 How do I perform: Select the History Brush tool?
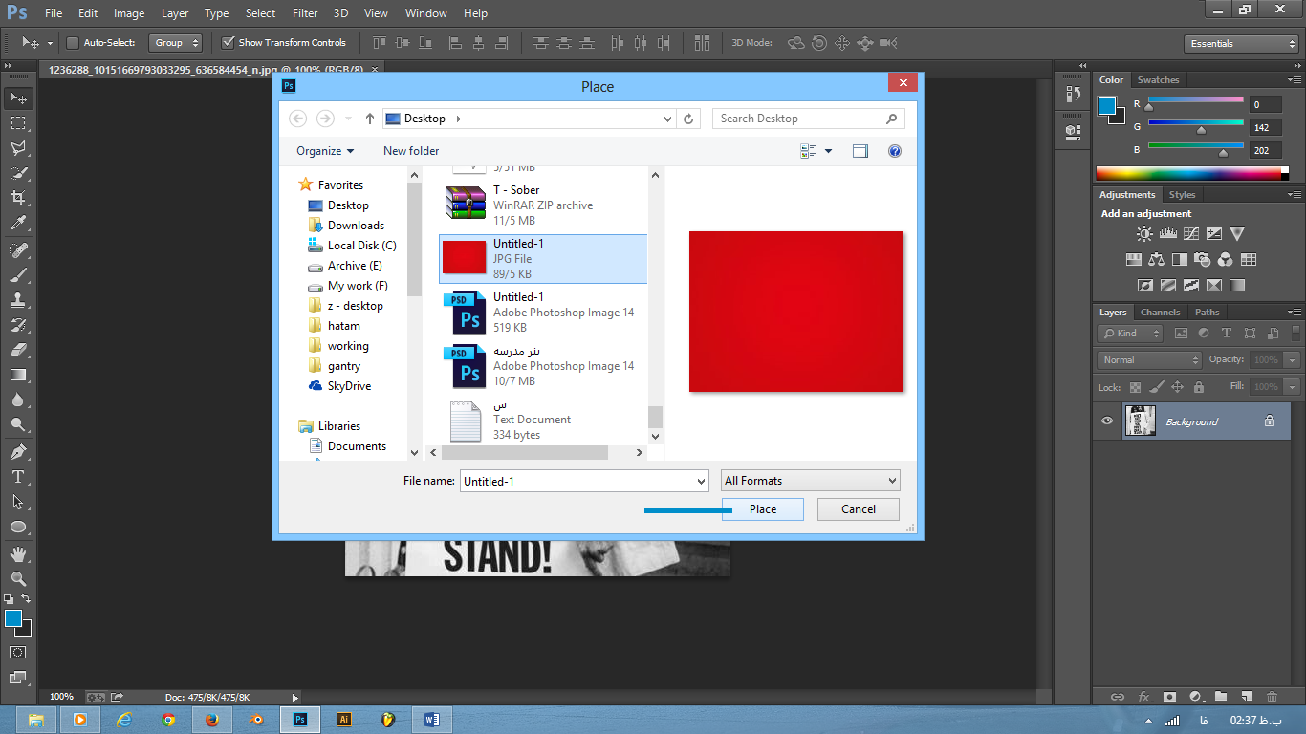(x=18, y=325)
